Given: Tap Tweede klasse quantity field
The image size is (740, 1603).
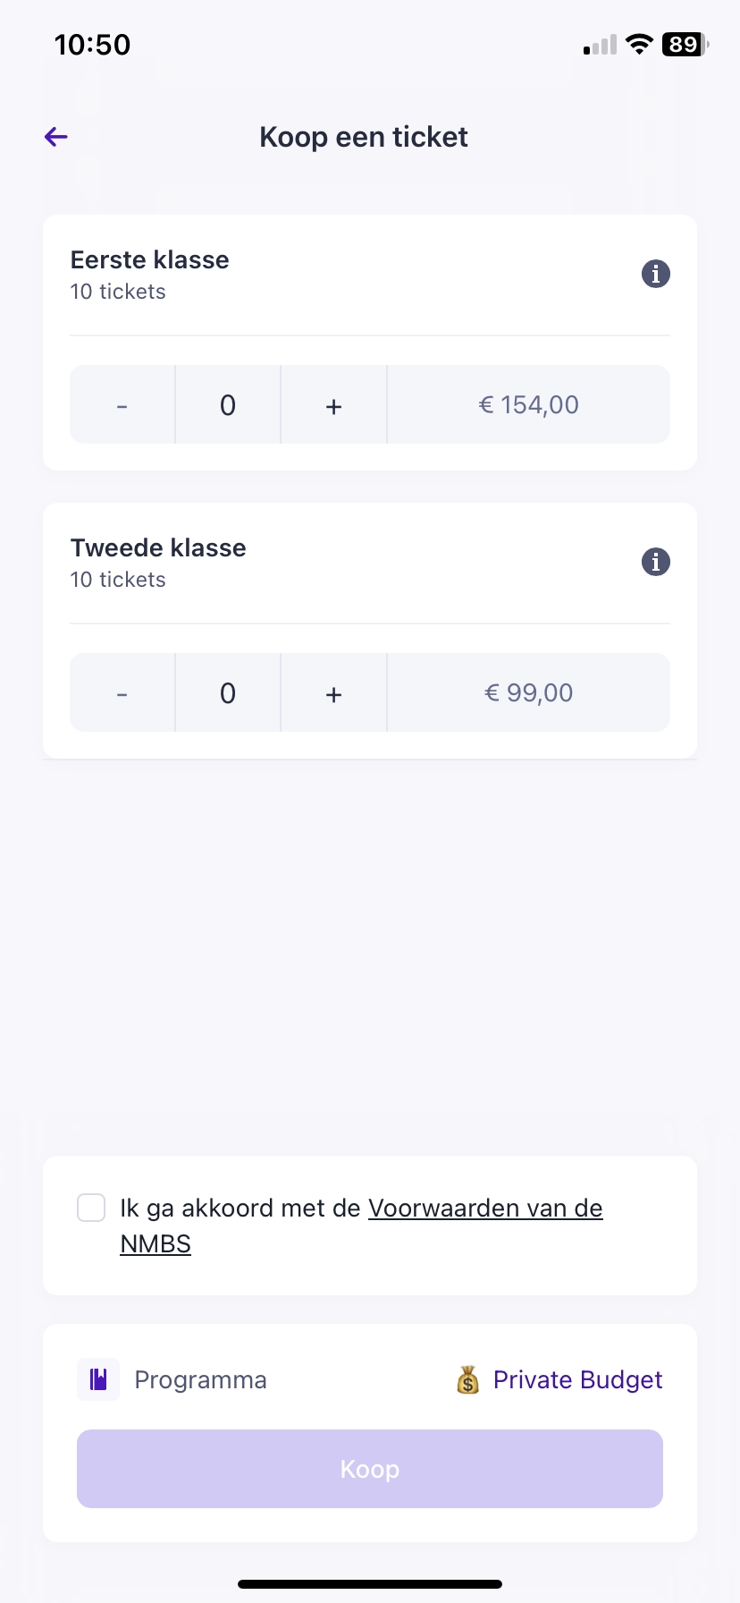Looking at the screenshot, I should (228, 693).
